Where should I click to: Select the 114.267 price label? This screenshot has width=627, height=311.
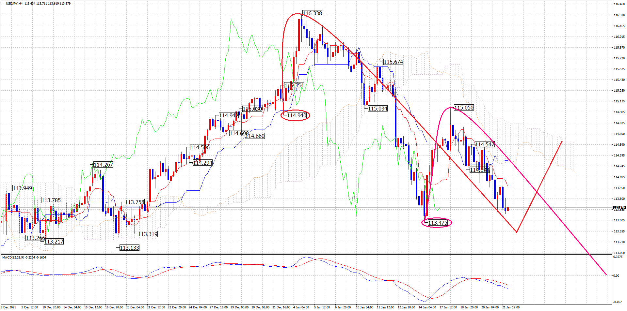(103, 165)
